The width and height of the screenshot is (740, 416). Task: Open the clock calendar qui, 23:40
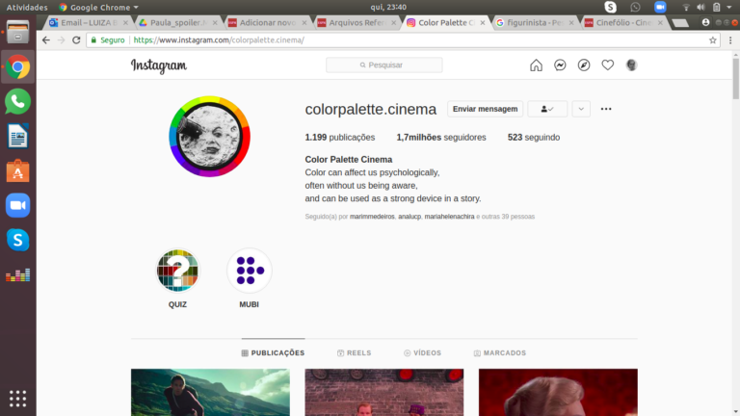tap(388, 7)
